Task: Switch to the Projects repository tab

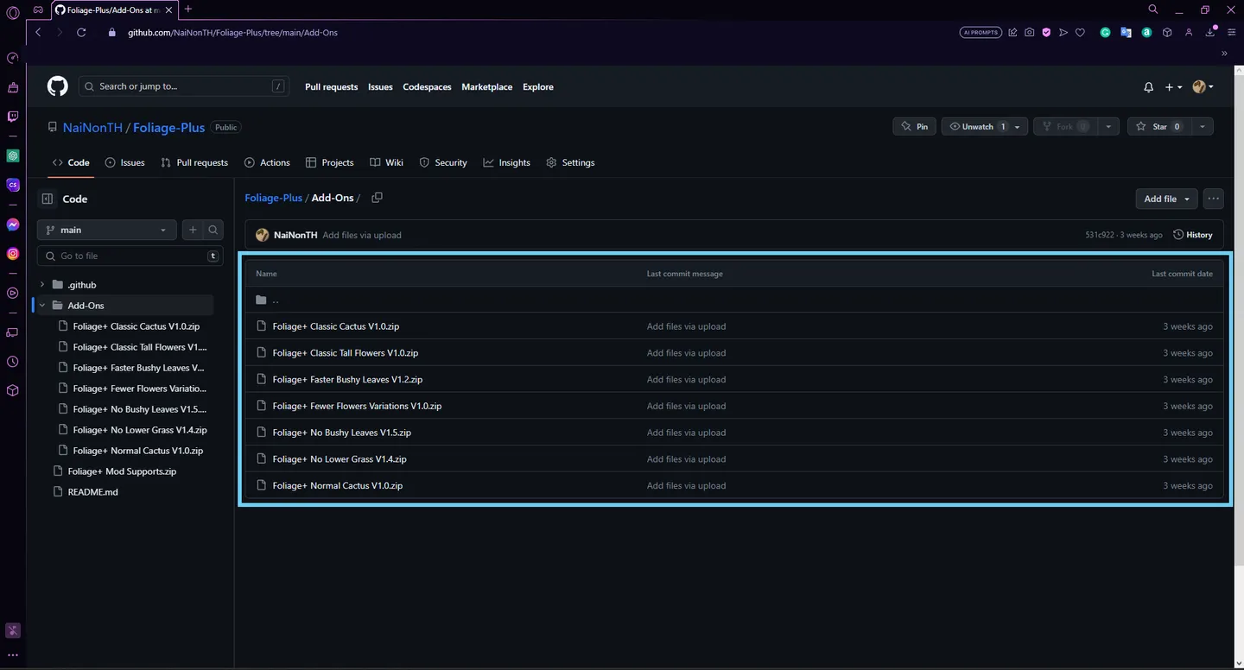Action: [329, 162]
